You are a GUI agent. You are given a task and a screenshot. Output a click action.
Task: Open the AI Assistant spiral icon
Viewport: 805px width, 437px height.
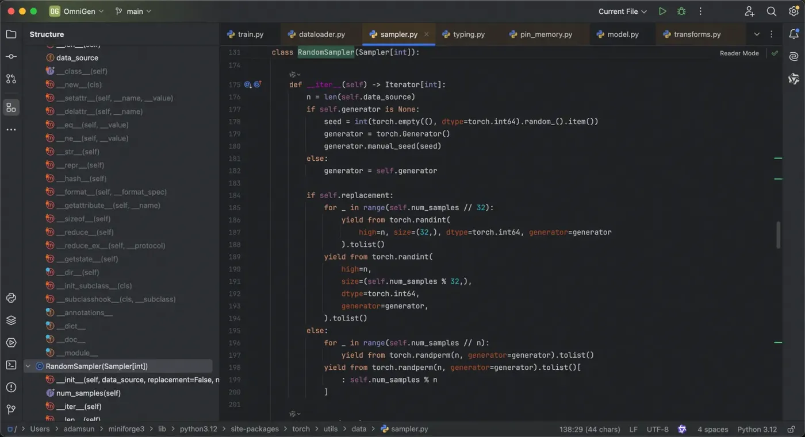[x=793, y=56]
